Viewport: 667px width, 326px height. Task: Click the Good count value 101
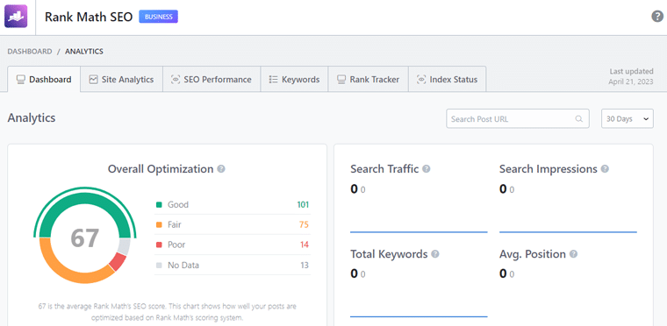(303, 205)
